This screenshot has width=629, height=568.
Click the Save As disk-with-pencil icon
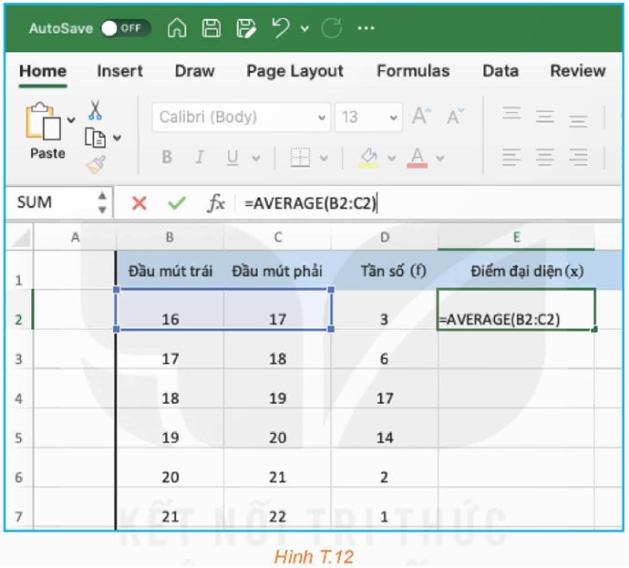click(x=246, y=28)
